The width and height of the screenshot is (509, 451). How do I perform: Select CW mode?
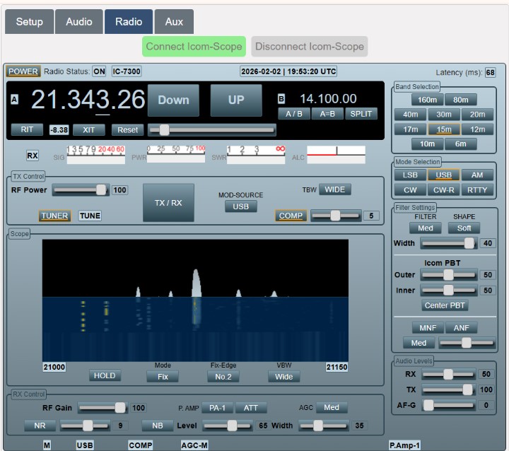410,189
